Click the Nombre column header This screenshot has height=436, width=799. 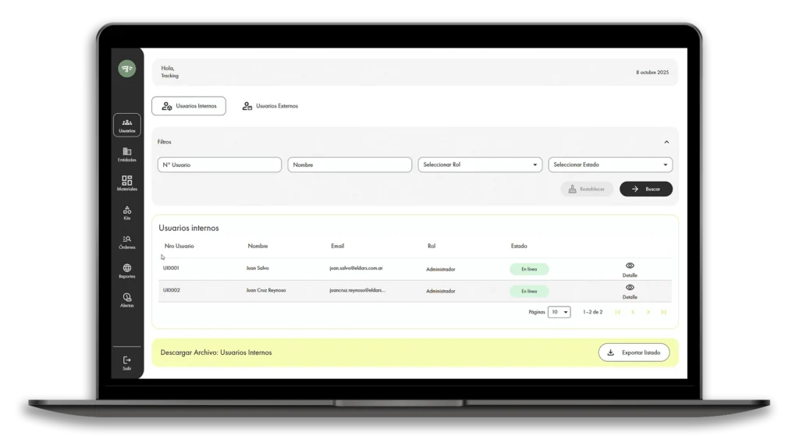pyautogui.click(x=257, y=246)
